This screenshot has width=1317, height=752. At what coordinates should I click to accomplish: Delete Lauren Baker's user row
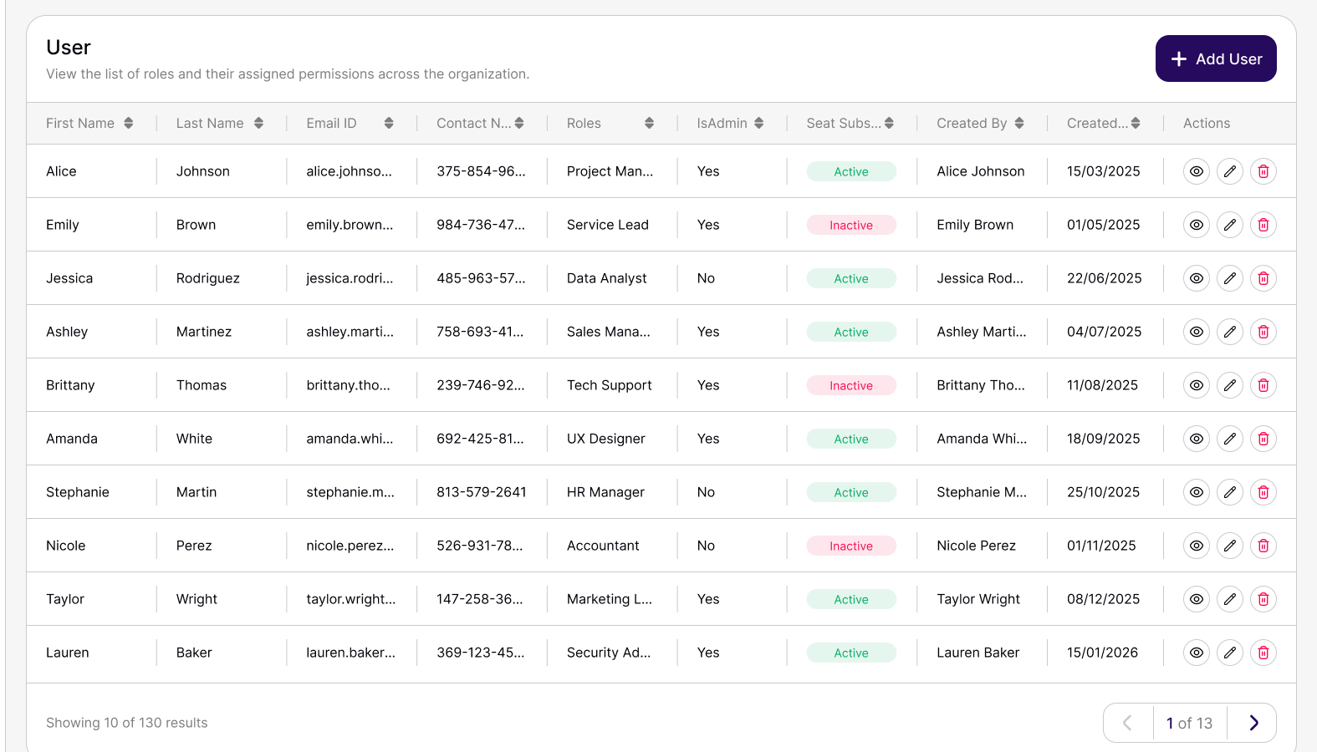coord(1263,653)
